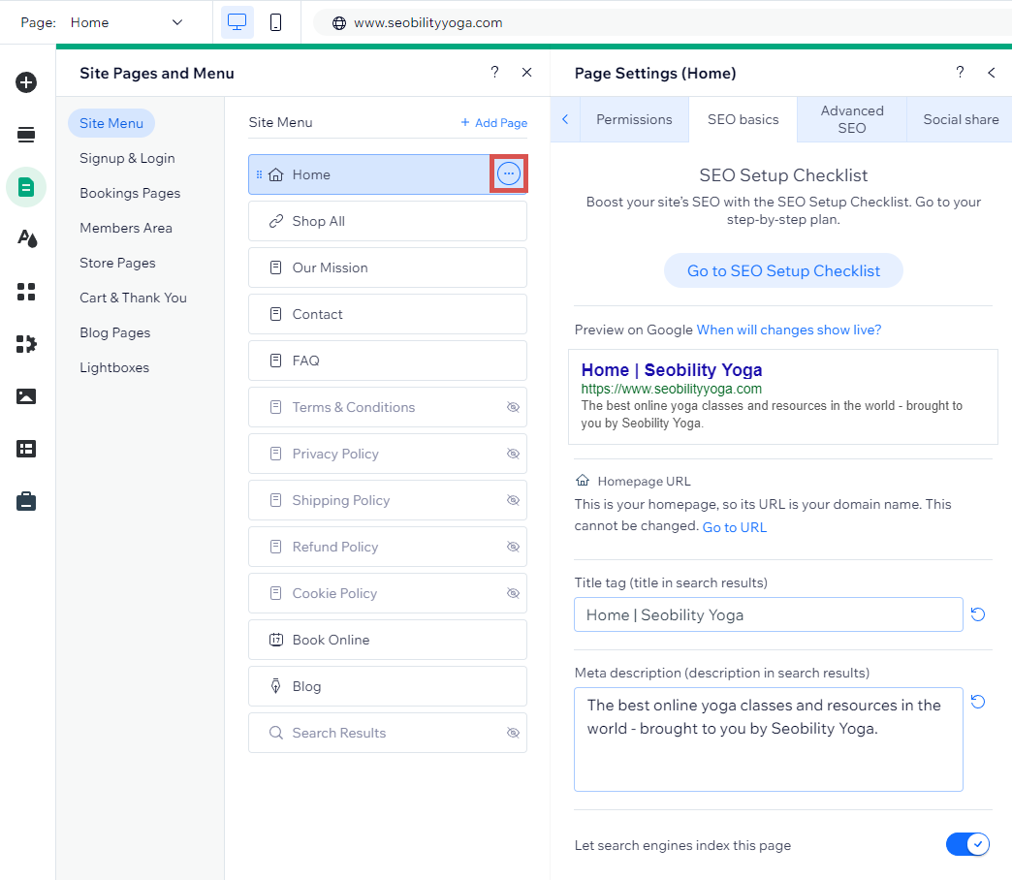Toggle visibility eye on Search Results page
The height and width of the screenshot is (880, 1012).
(513, 733)
